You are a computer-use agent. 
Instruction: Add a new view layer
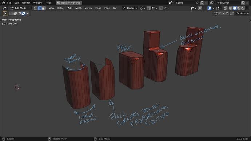click(243, 3)
